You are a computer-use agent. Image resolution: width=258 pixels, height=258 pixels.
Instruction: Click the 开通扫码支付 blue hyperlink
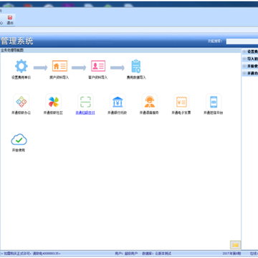coord(85,113)
